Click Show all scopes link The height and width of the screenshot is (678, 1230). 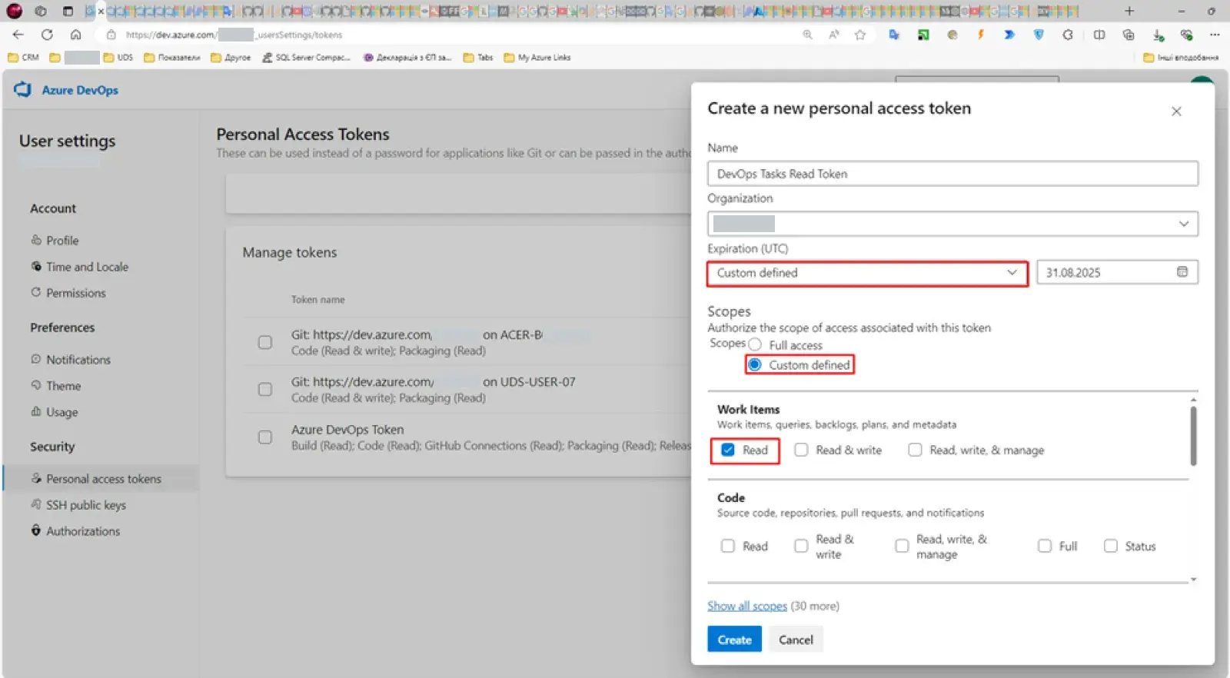747,606
